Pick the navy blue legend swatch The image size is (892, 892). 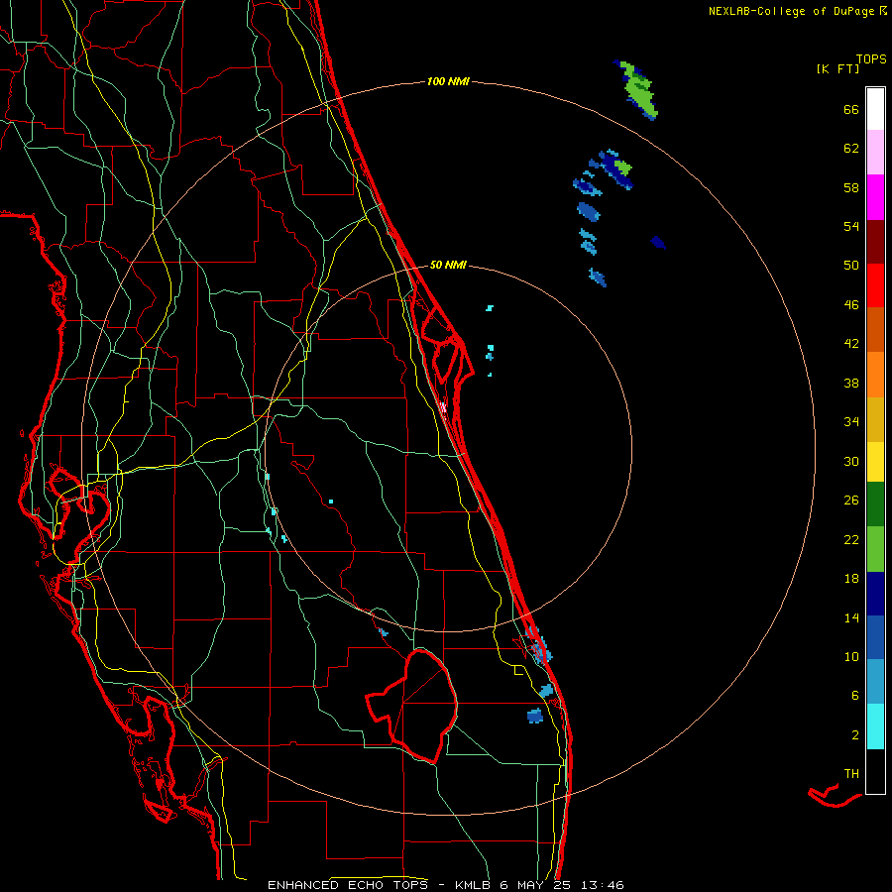click(875, 594)
